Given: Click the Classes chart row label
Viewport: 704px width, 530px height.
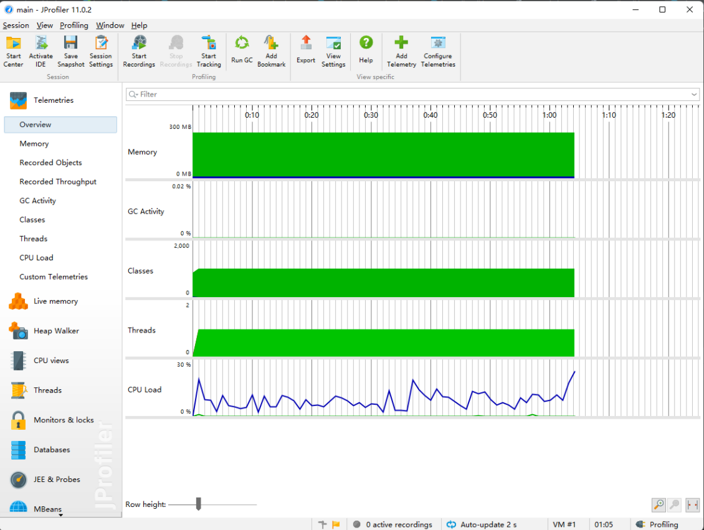Looking at the screenshot, I should pos(141,271).
